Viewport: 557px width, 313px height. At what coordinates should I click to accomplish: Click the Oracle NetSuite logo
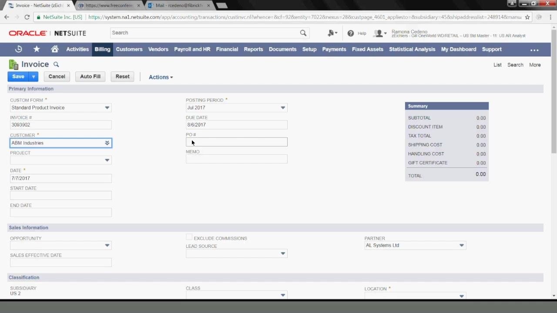(47, 33)
